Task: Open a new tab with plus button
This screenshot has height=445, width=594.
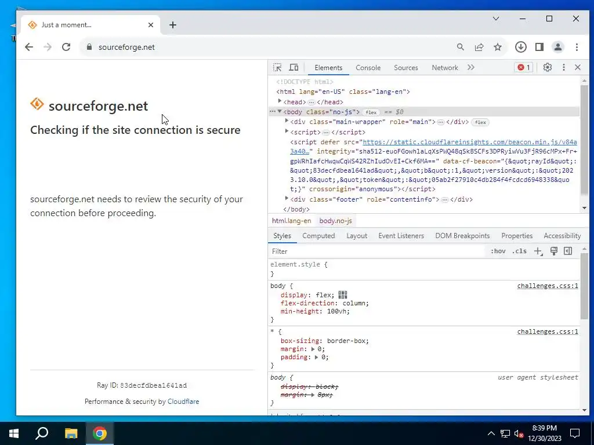Action: click(x=173, y=25)
